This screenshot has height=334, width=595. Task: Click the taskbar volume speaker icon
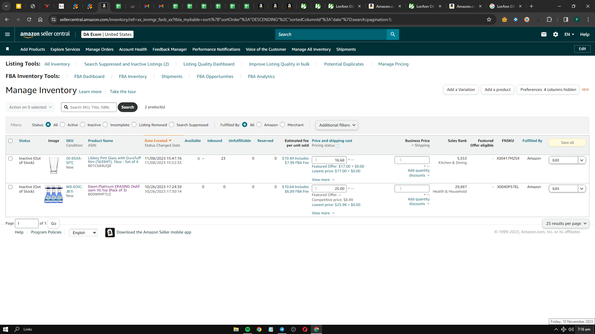click(571, 329)
